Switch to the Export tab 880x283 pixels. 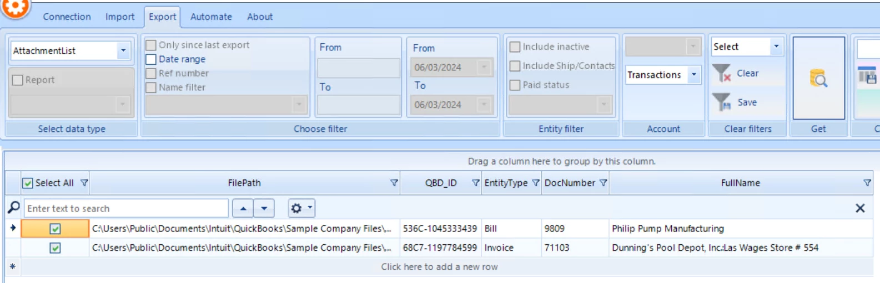[162, 17]
